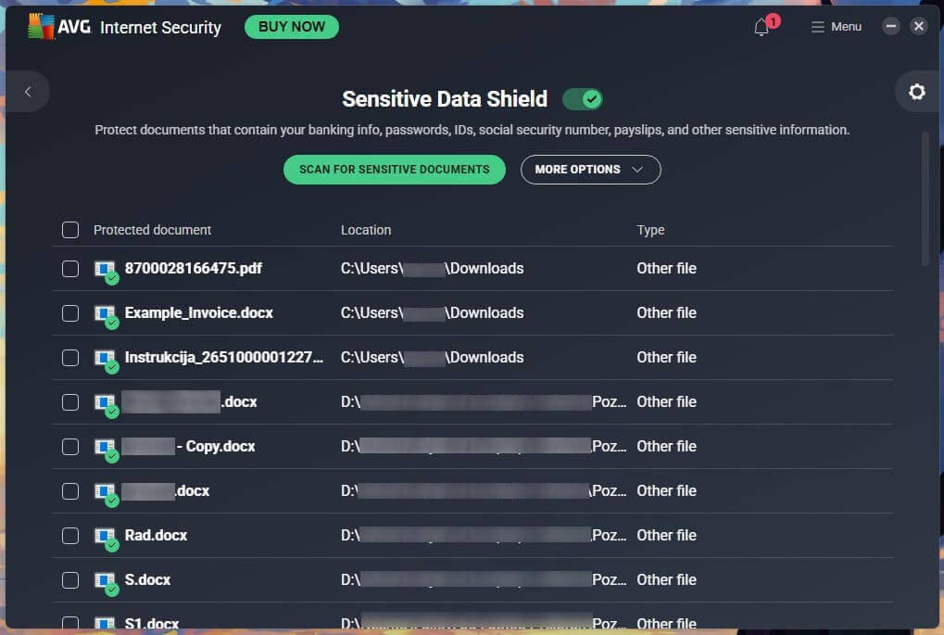The width and height of the screenshot is (944, 635).
Task: Start Scan for Sensitive Documents
Action: pos(395,170)
